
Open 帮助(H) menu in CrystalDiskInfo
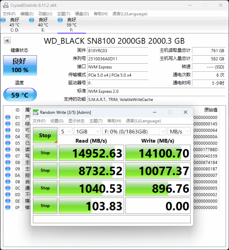coord(100,14)
